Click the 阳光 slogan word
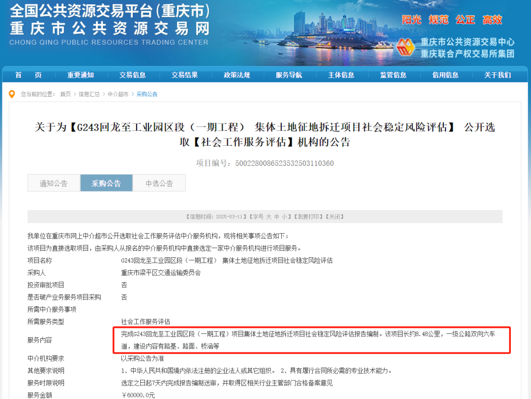This screenshot has width=531, height=399. pos(412,20)
